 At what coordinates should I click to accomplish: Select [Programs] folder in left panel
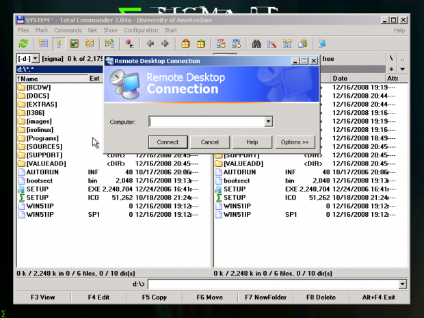tap(42, 138)
